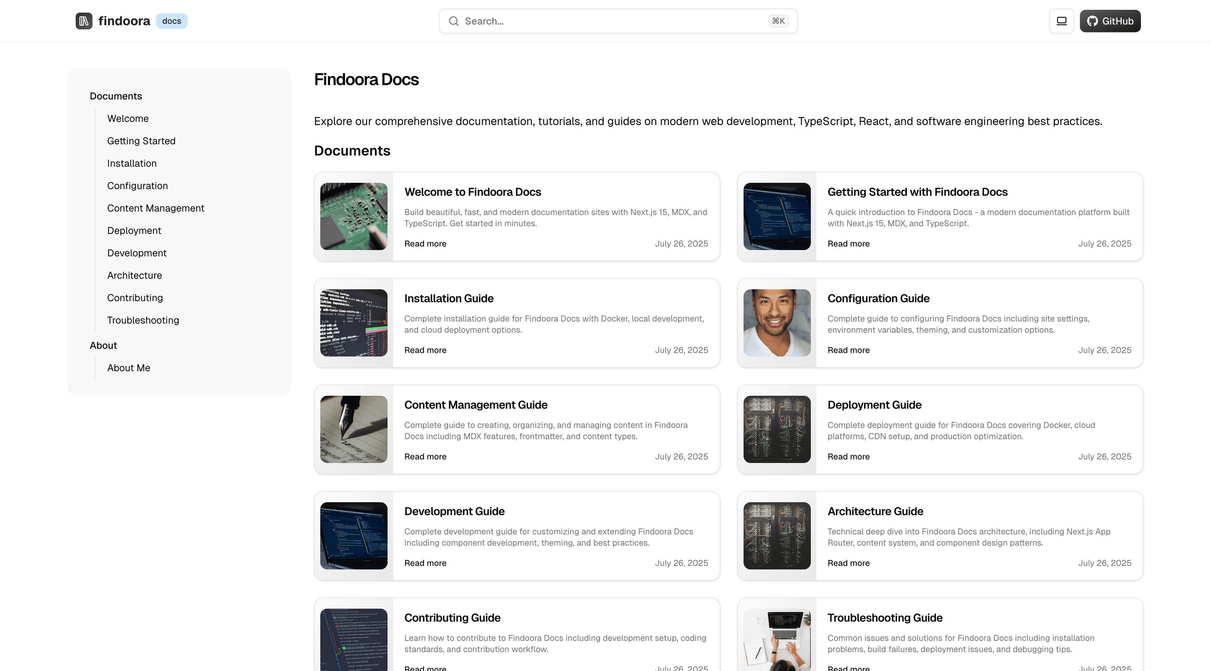The height and width of the screenshot is (671, 1211).
Task: Click the circuit board thumbnail
Action: pos(354,216)
